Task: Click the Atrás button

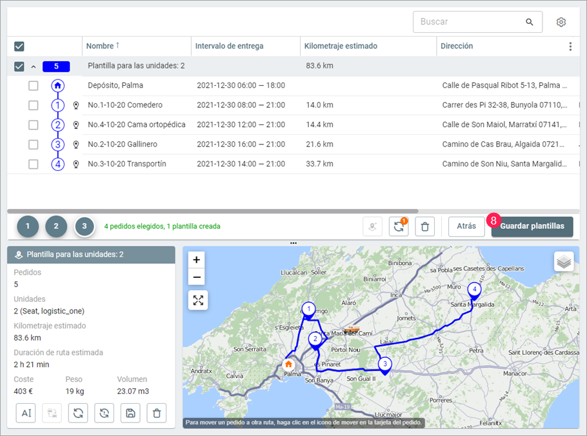Action: pyautogui.click(x=466, y=226)
